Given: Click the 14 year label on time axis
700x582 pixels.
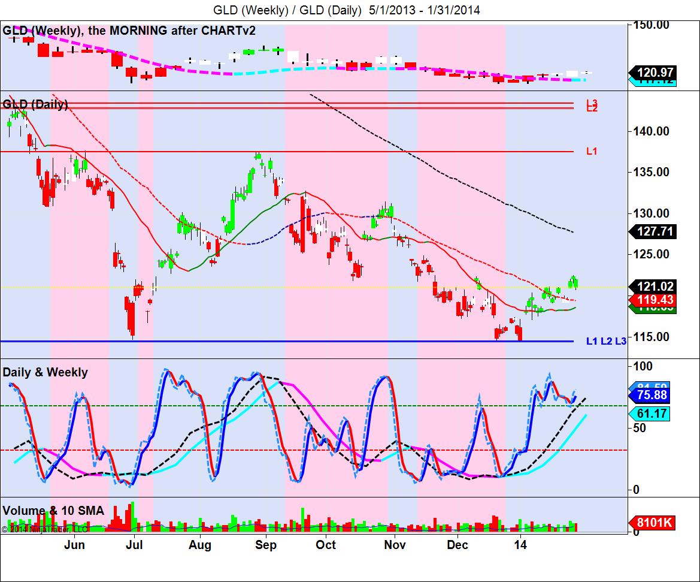Looking at the screenshot, I should [x=520, y=545].
